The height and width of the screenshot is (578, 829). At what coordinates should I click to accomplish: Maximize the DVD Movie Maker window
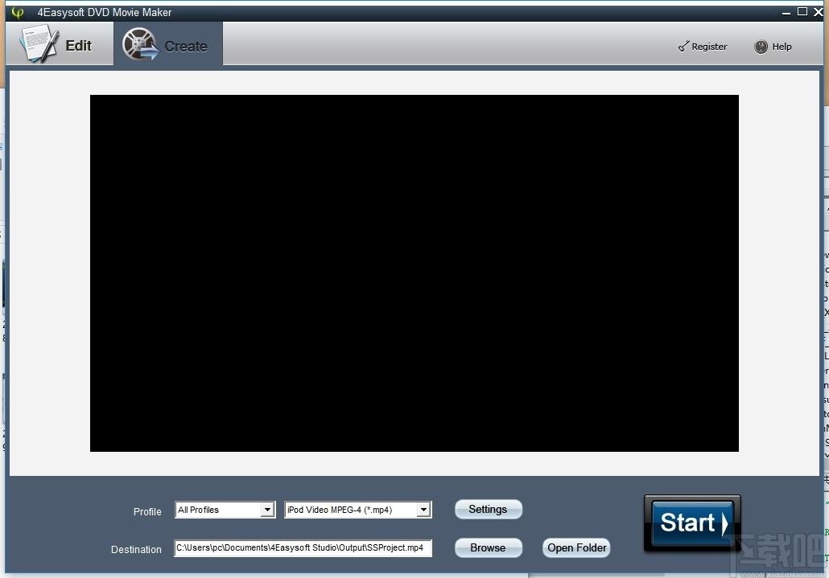click(x=802, y=11)
